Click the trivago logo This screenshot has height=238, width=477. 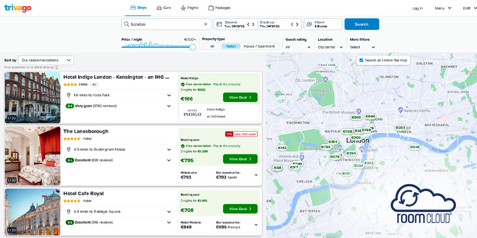[18, 8]
